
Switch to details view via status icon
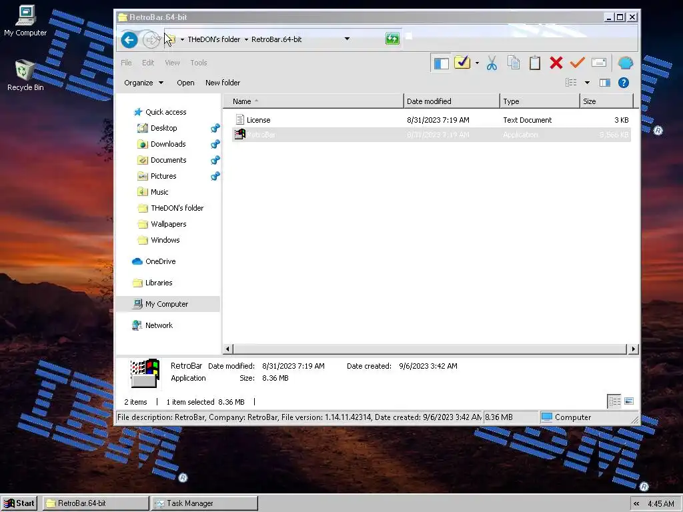click(614, 401)
